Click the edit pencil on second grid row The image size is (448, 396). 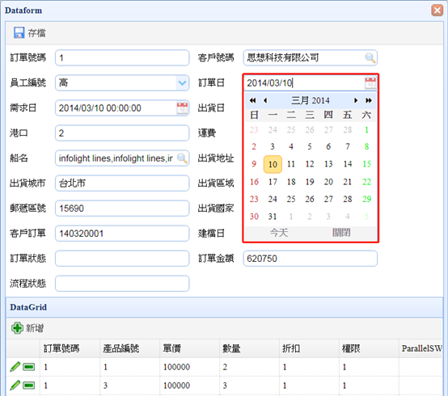tap(15, 385)
